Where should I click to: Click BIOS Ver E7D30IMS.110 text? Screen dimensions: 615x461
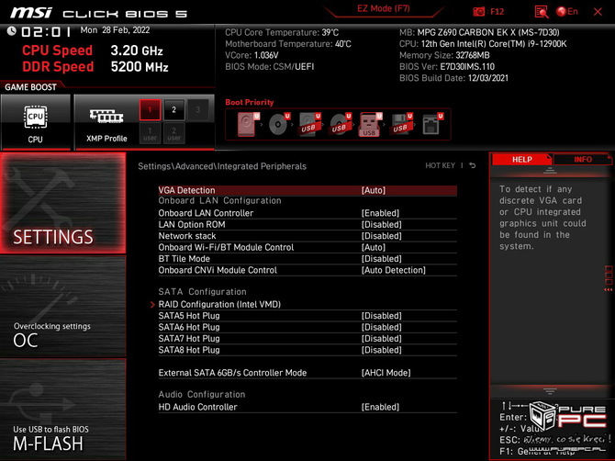pyautogui.click(x=447, y=67)
